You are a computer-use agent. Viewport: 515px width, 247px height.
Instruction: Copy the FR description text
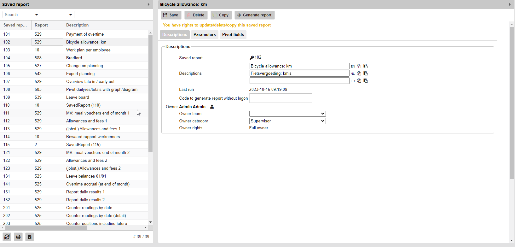tap(359, 81)
